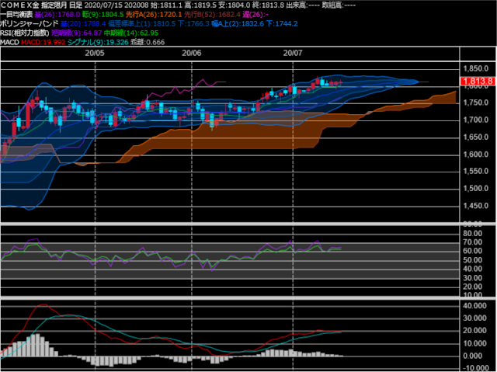Image resolution: width=497 pixels, height=372 pixels.
Task: Click the lower band 下:1744.2 value
Action: [x=282, y=23]
